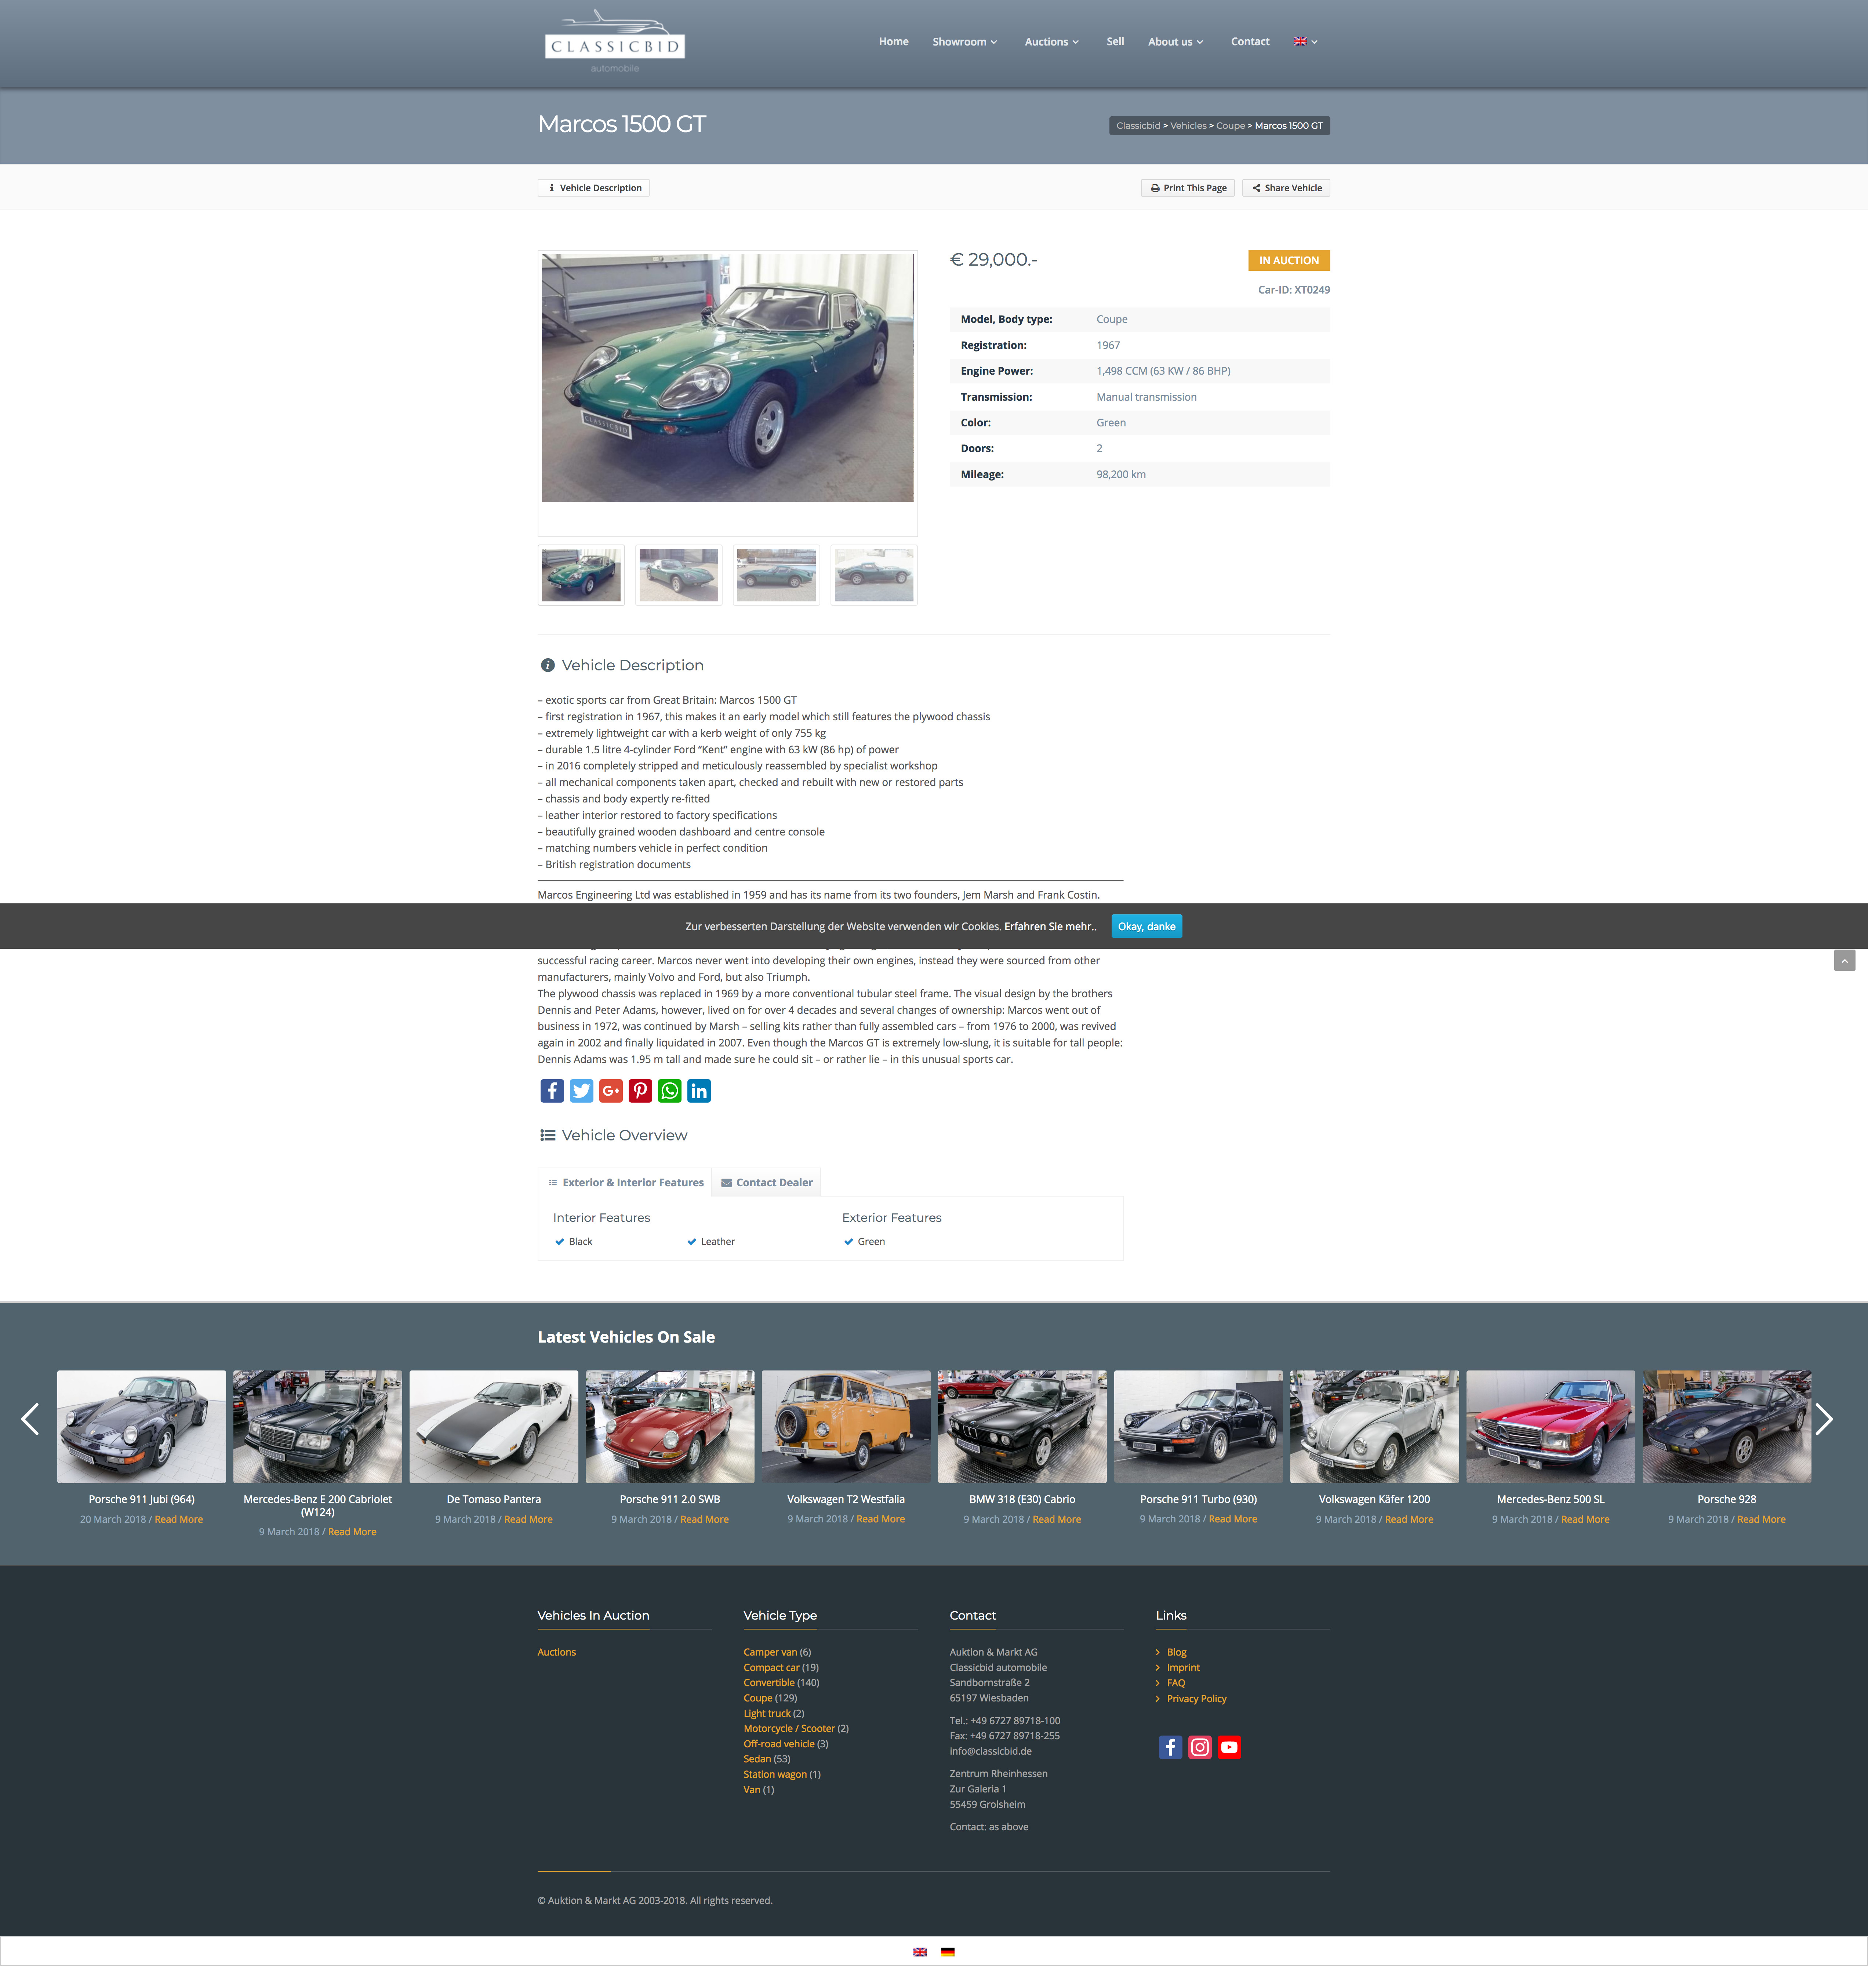1868x1988 pixels.
Task: Open the footer Instagram icon
Action: 1200,1747
